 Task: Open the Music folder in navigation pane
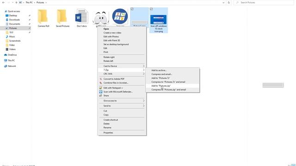[x=12, y=36]
